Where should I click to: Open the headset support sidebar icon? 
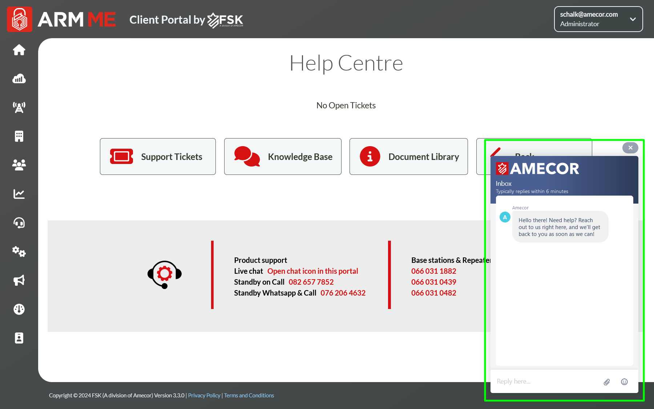(x=19, y=223)
